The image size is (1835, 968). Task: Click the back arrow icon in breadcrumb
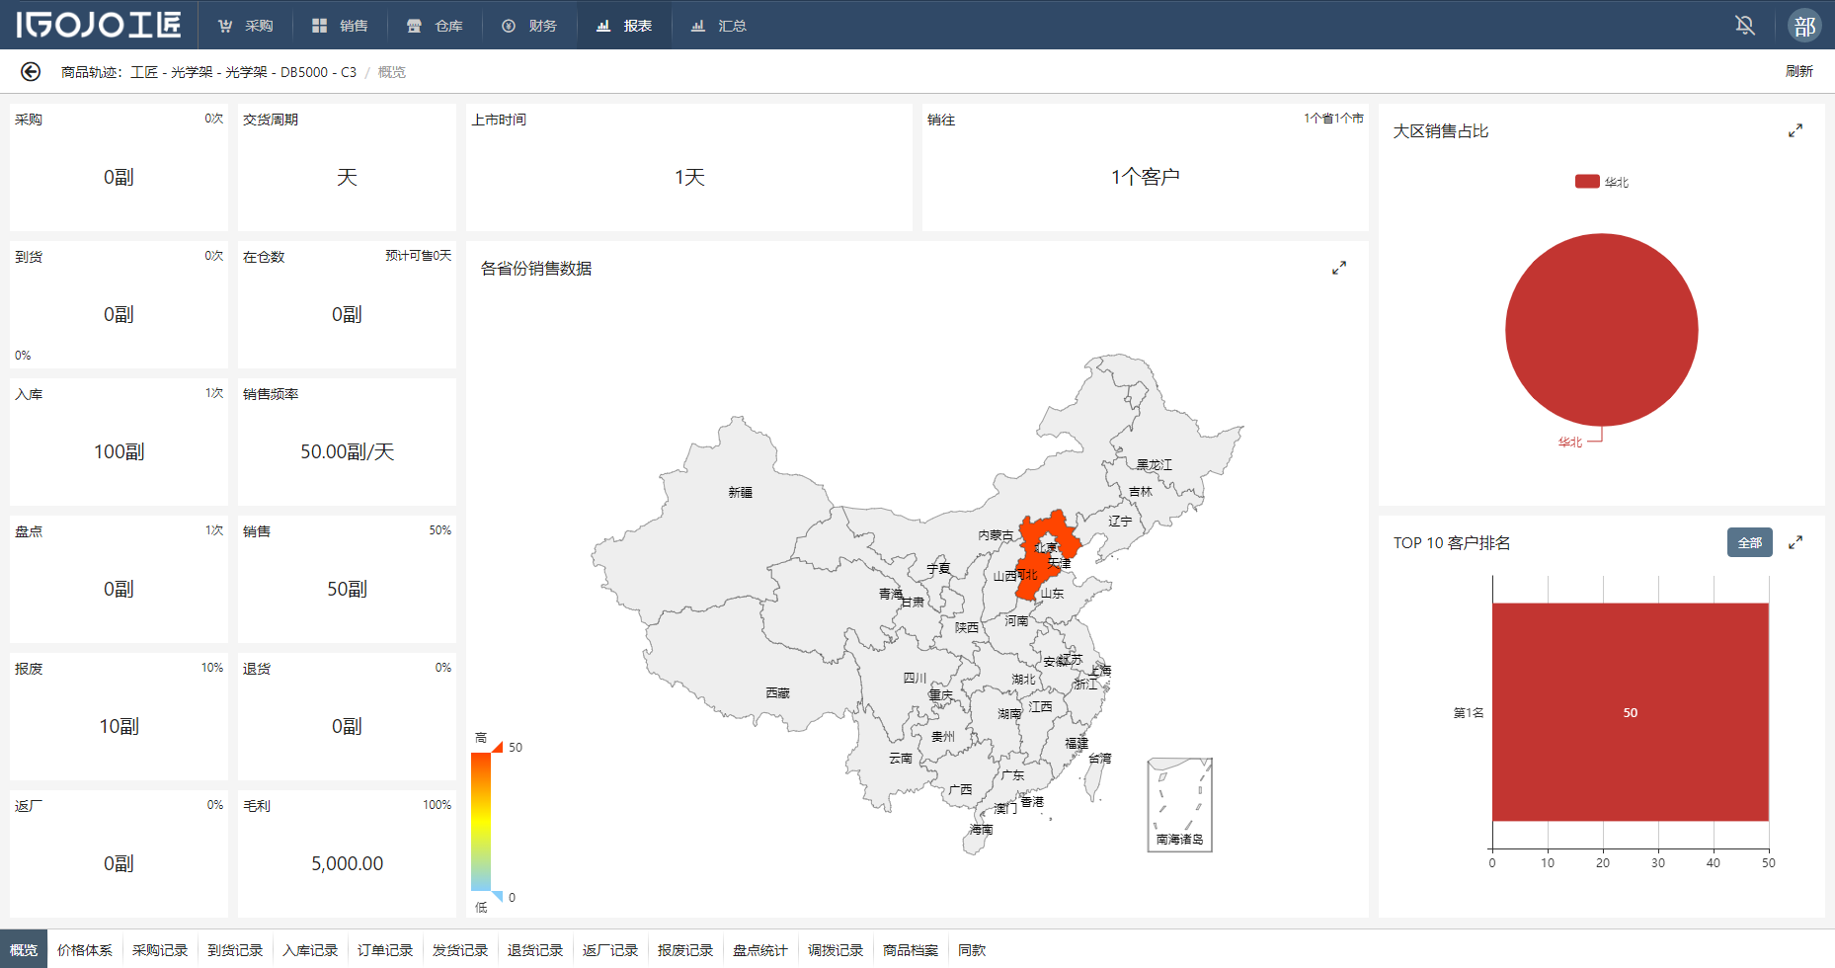[x=31, y=72]
